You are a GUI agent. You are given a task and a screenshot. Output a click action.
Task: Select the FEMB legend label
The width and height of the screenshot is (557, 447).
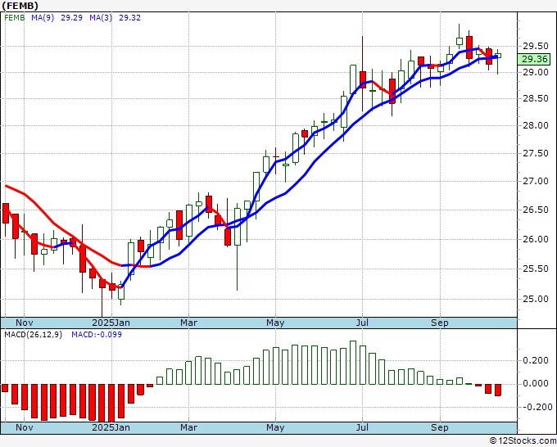[x=14, y=17]
